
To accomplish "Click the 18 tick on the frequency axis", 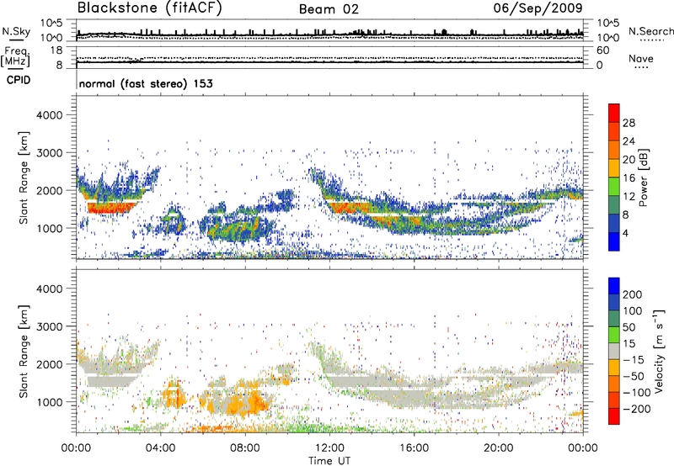I will (x=56, y=50).
